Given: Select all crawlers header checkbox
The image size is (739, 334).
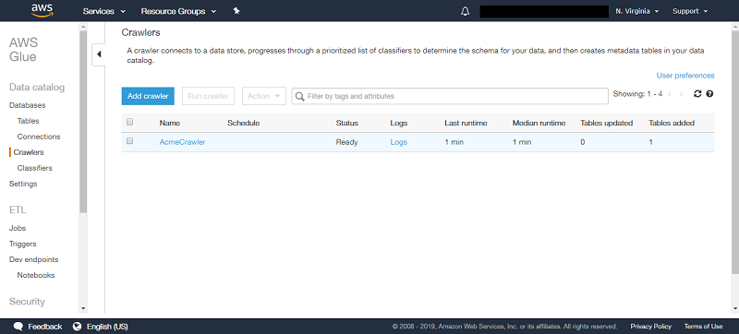Looking at the screenshot, I should pyautogui.click(x=130, y=123).
